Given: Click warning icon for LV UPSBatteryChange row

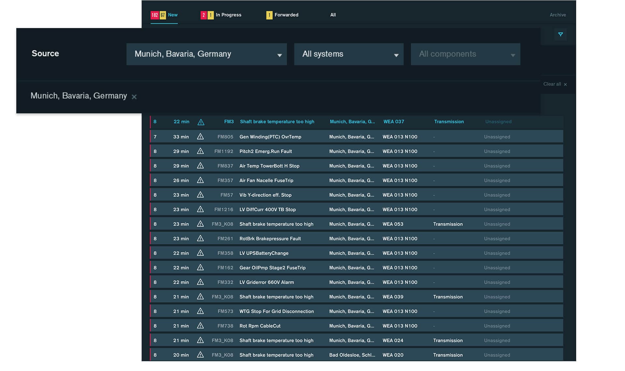Looking at the screenshot, I should (200, 253).
